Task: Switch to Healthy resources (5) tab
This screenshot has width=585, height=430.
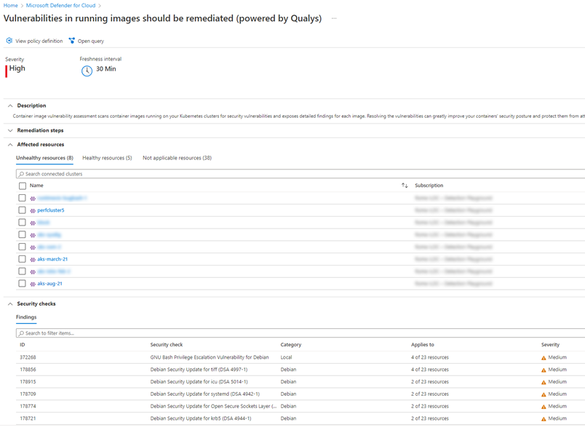Action: (x=107, y=158)
